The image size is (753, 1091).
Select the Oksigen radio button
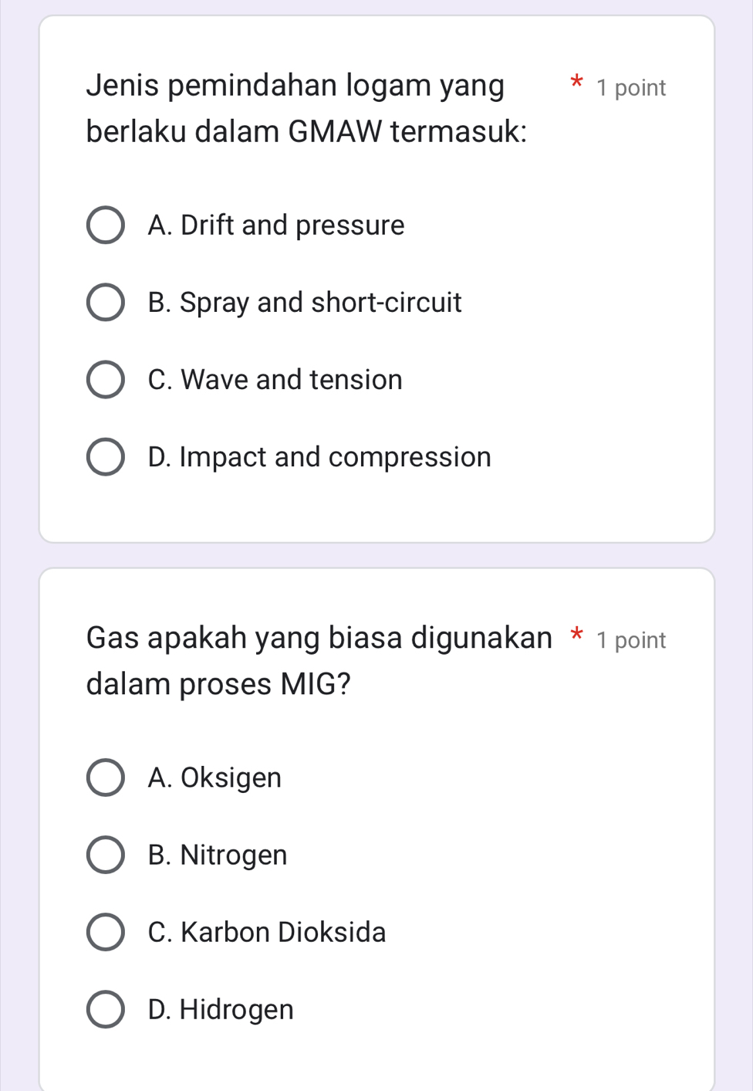pos(105,778)
